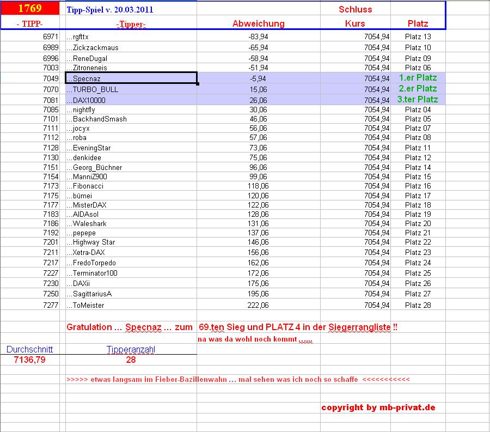Select the AIDAsol cell

click(131, 214)
